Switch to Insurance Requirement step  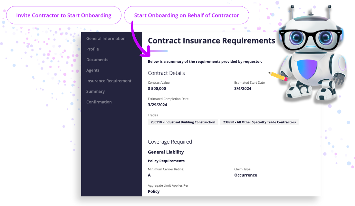(x=109, y=81)
